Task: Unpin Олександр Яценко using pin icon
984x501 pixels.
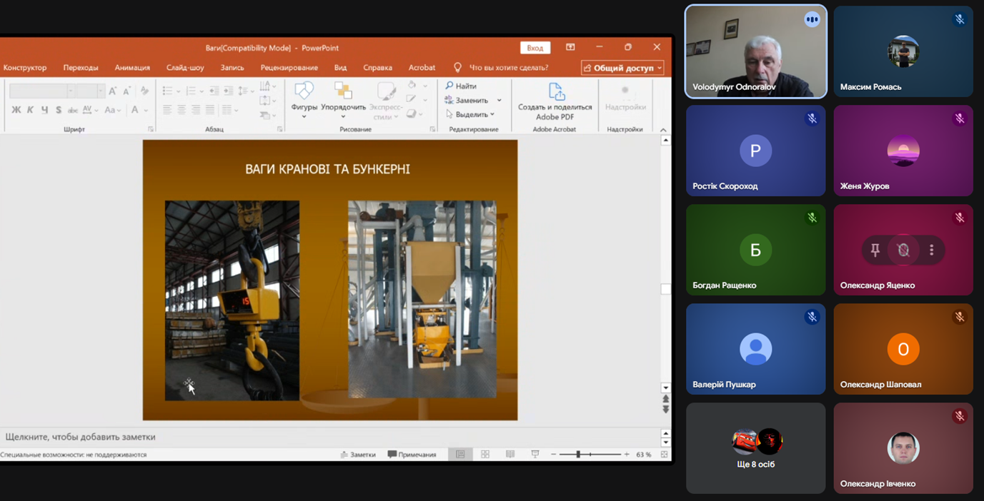Action: click(x=875, y=250)
